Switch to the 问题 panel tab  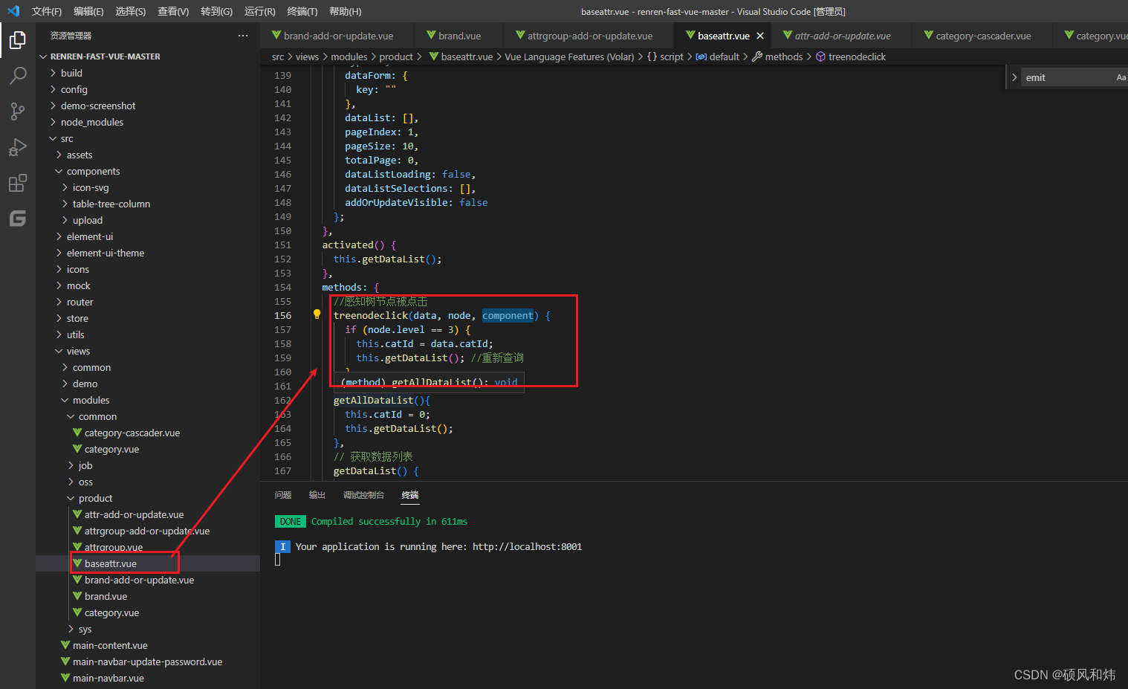[283, 495]
